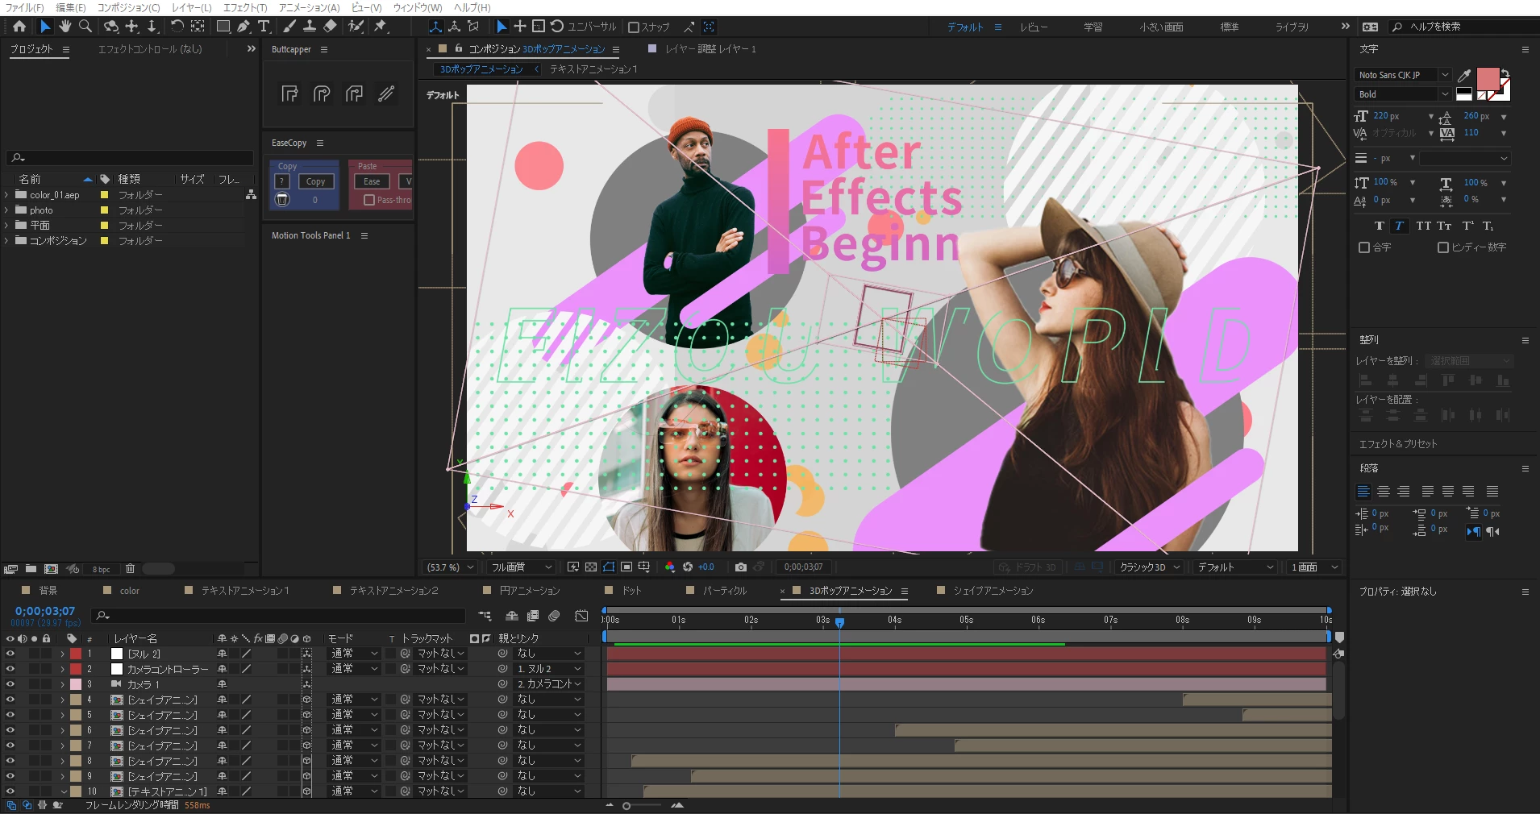This screenshot has height=814, width=1540.
Task: Open the クラシック3D renderer dropdown
Action: tap(1149, 567)
